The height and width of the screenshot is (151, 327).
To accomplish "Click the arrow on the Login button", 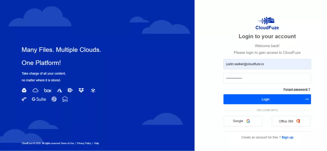I will coord(307,99).
